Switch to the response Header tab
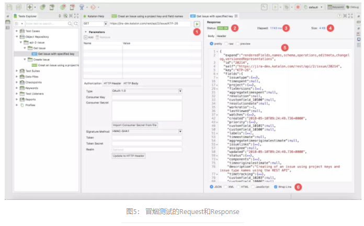Viewport: 364px width, 226px height. (221, 36)
